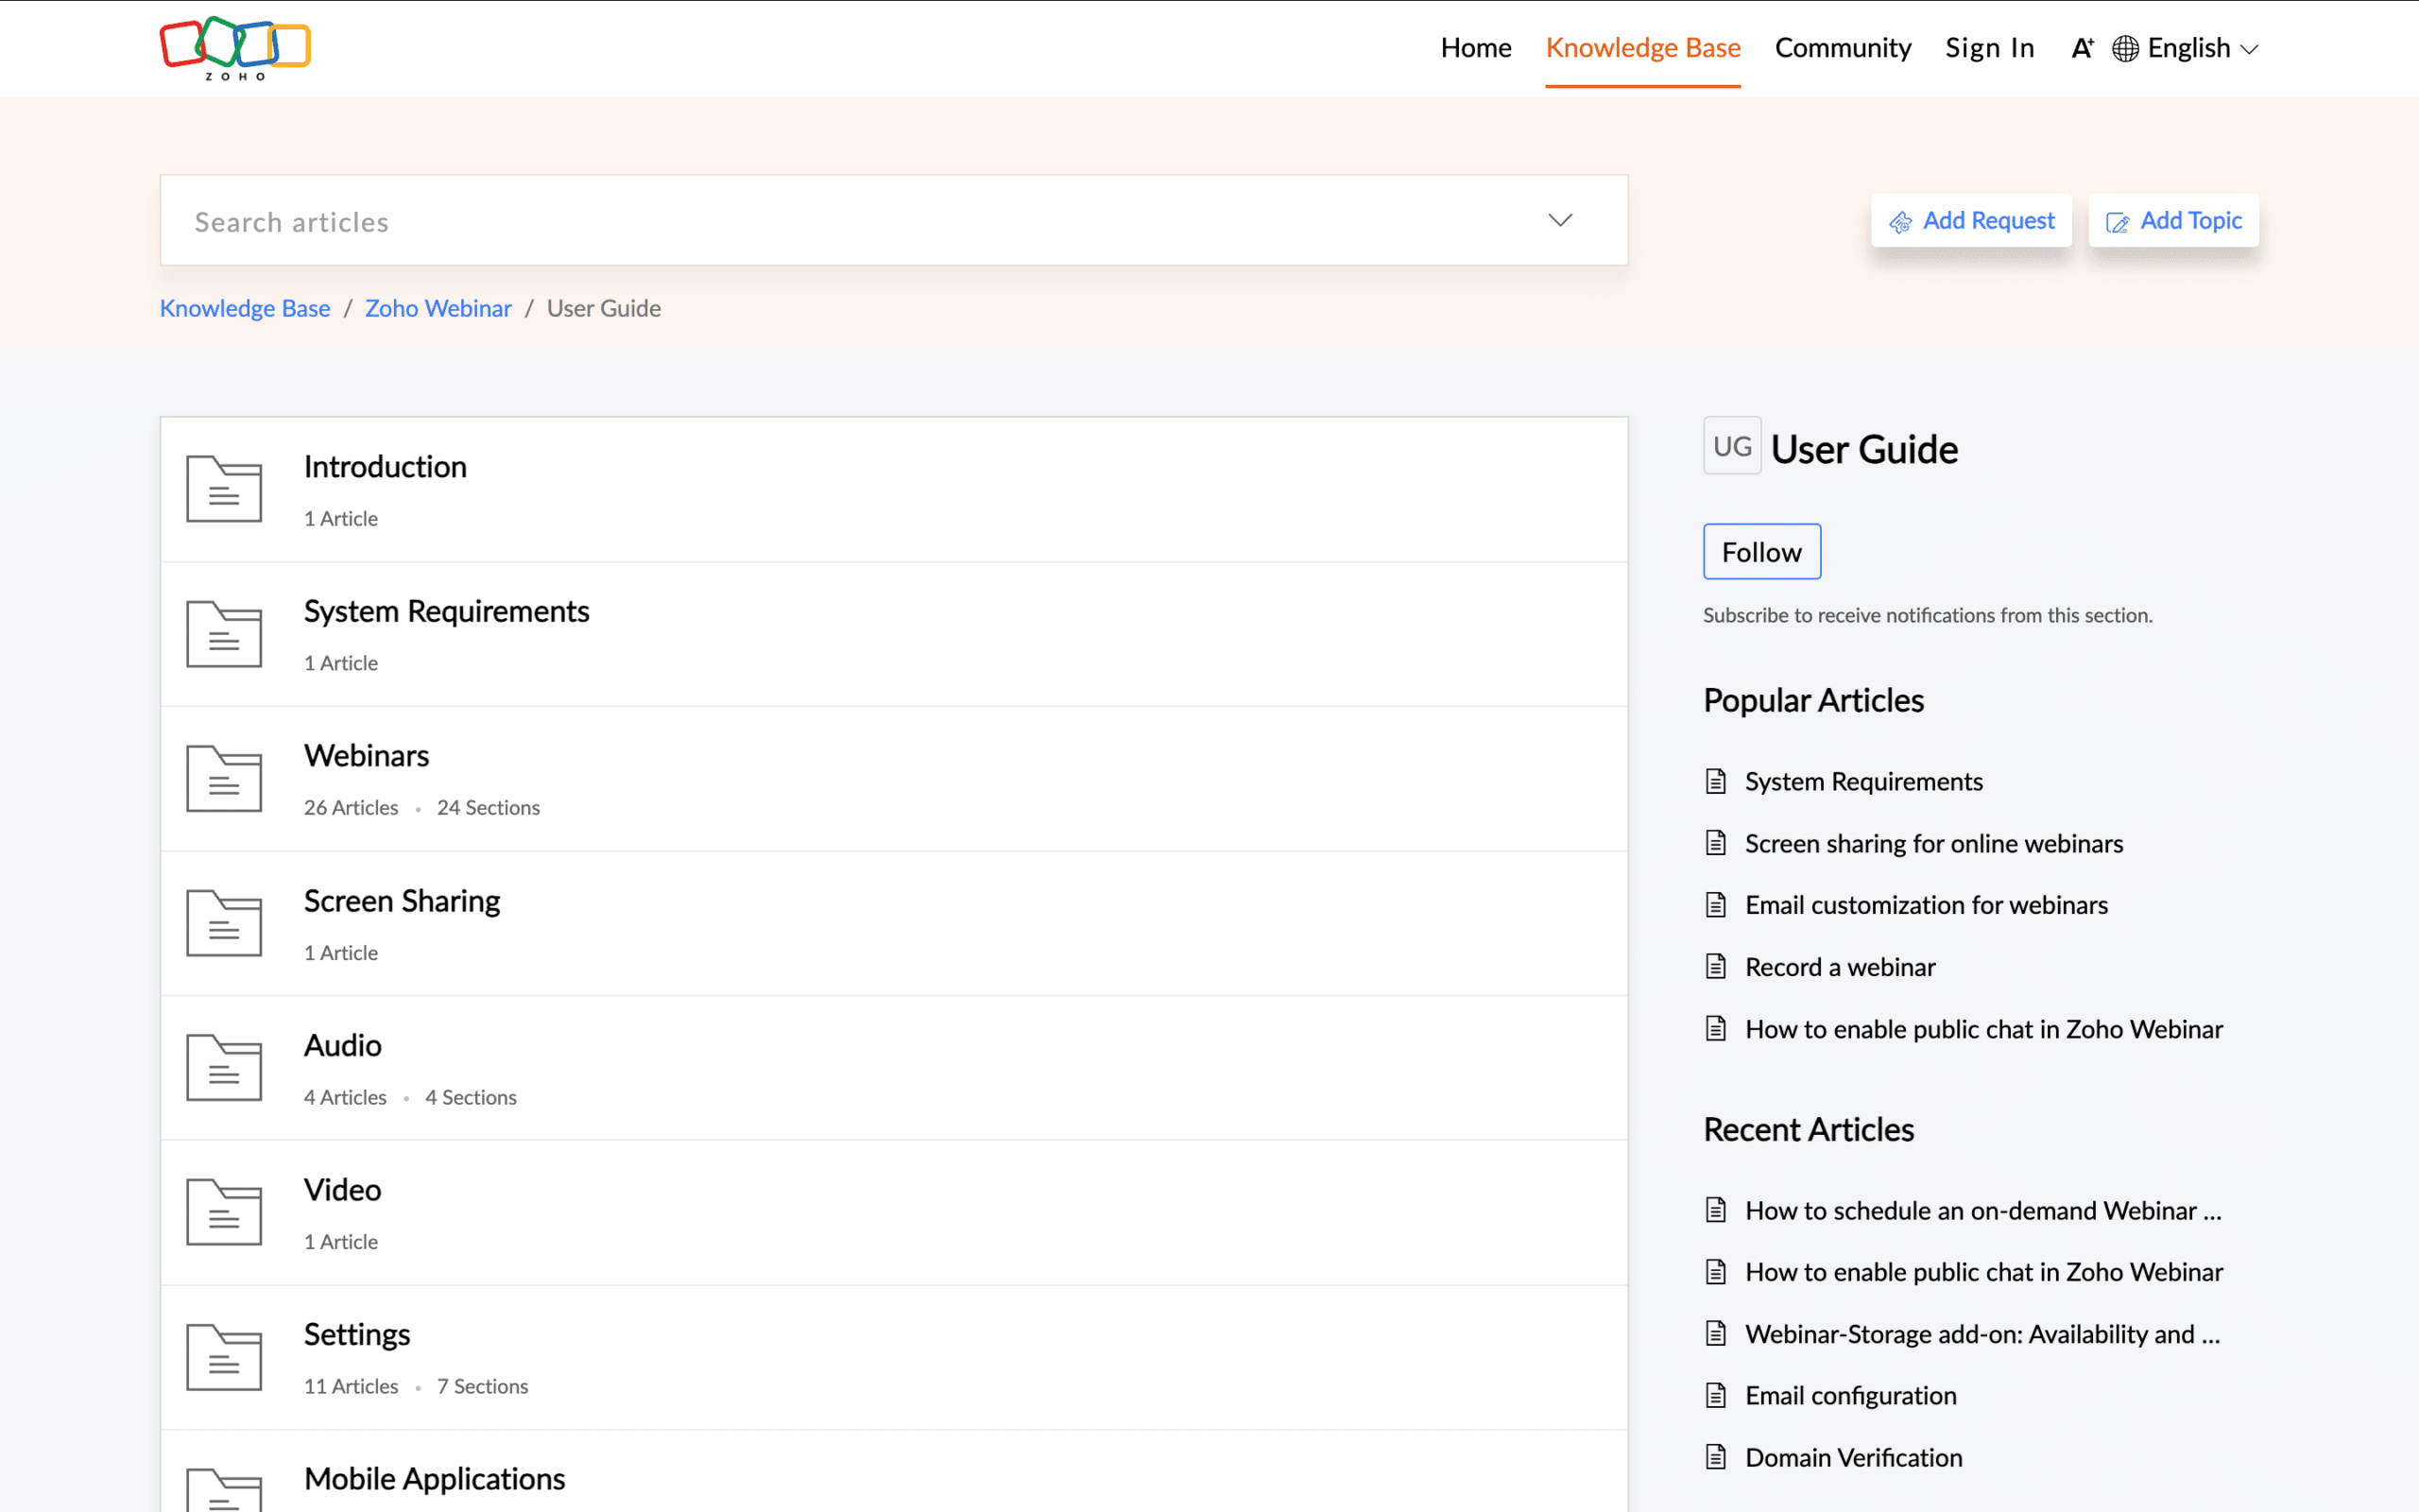Click the document icon beside Record a webinar
The image size is (2419, 1512).
coord(1717,966)
